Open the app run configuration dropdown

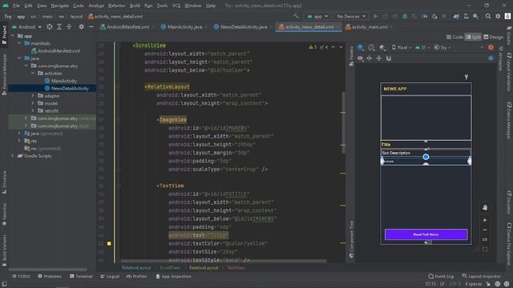pos(317,16)
